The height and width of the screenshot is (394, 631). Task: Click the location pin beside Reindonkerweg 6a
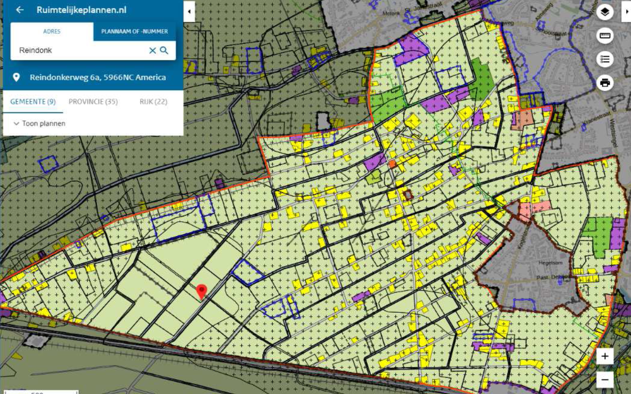coord(16,77)
